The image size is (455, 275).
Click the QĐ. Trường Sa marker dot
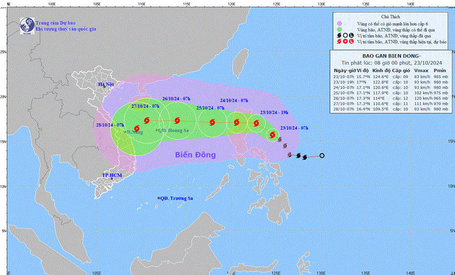coord(159,198)
